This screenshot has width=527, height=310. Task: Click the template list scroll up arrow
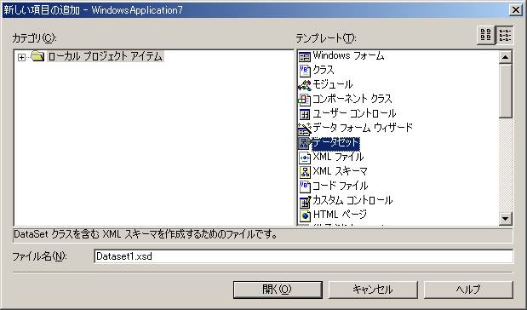tap(506, 58)
